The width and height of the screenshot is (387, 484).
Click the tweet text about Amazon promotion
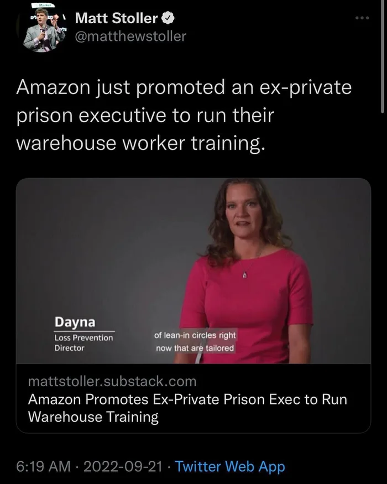[x=184, y=116]
